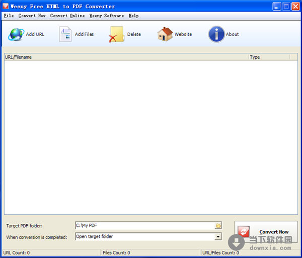This screenshot has width=302, height=258.
Task: Click the Add Files document icon
Action: 65,34
